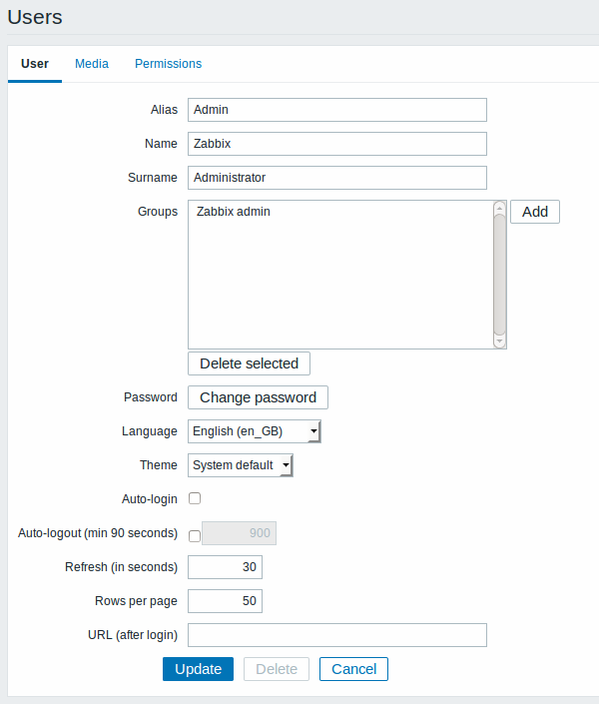This screenshot has height=704, width=599.
Task: Click the Delete selected button
Action: [x=249, y=363]
